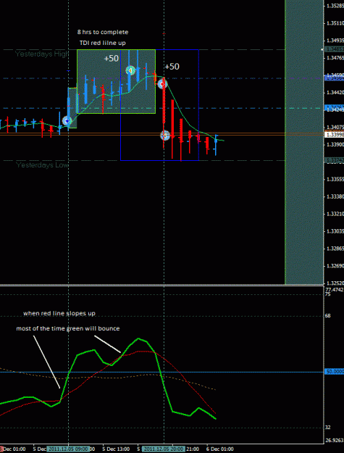Click the 'when red line slopes up' note
Screen dimensions: 344x453
point(59,313)
